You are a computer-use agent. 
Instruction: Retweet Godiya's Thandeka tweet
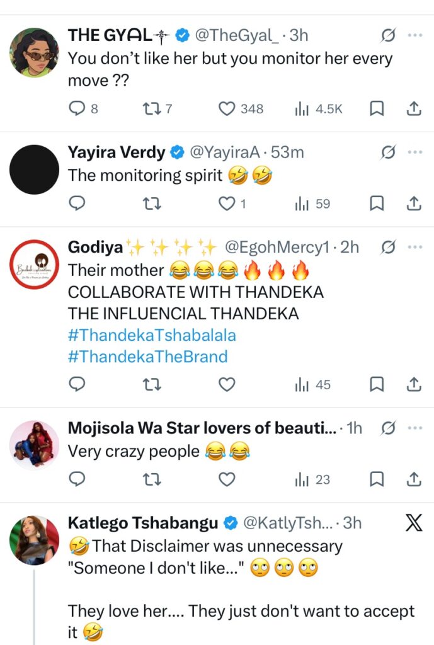click(151, 384)
